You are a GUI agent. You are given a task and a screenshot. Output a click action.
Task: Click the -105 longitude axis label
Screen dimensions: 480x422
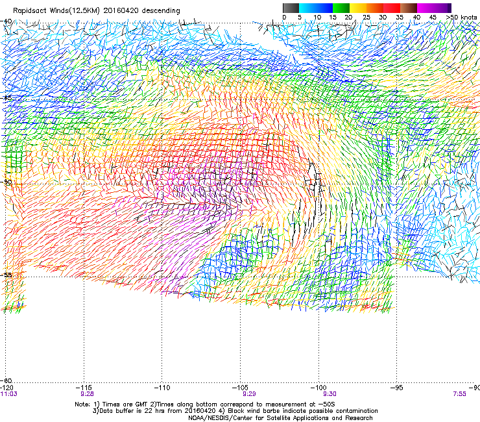(240, 388)
